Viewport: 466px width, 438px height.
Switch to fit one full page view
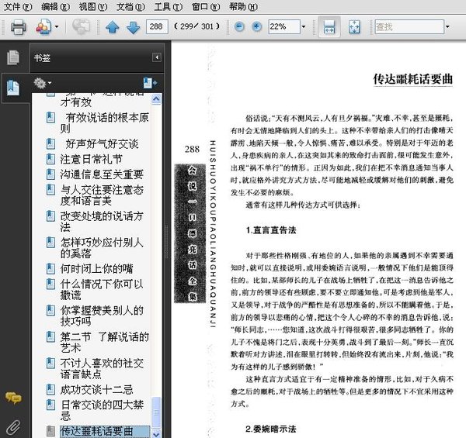tap(355, 27)
